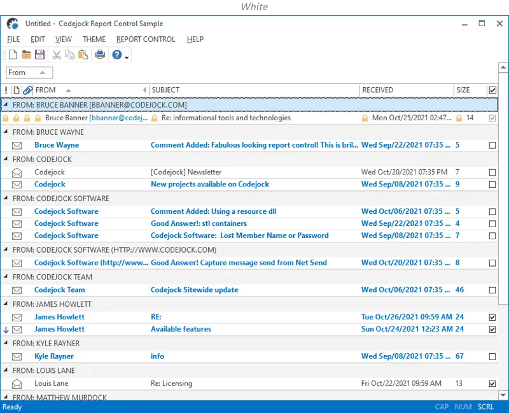Click the Paste clipboard icon

[83, 55]
